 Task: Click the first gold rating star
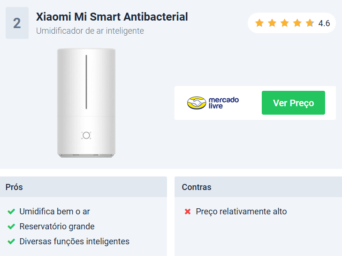point(259,23)
